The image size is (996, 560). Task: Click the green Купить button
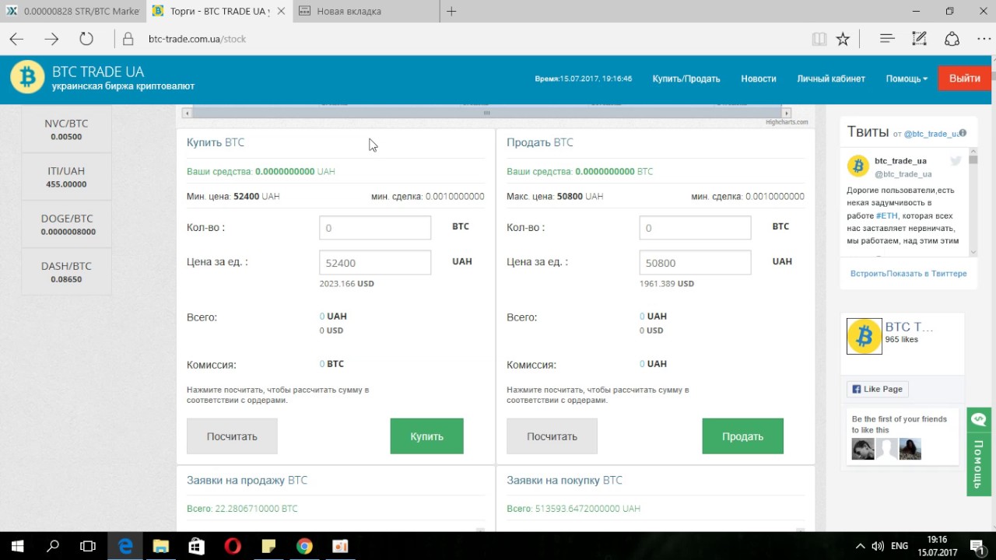pyautogui.click(x=426, y=436)
